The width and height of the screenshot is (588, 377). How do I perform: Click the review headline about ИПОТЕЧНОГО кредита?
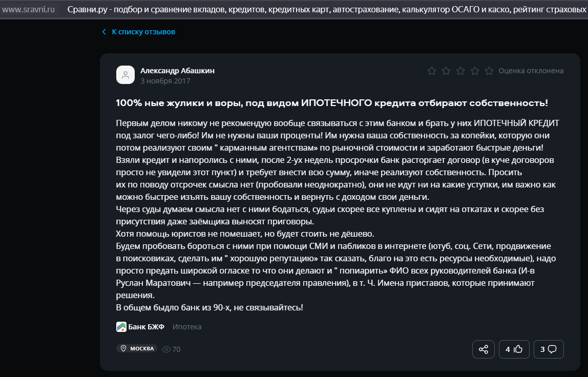(332, 103)
